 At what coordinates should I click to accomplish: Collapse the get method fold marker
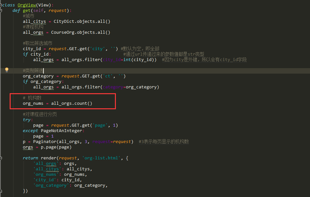point(1,11)
